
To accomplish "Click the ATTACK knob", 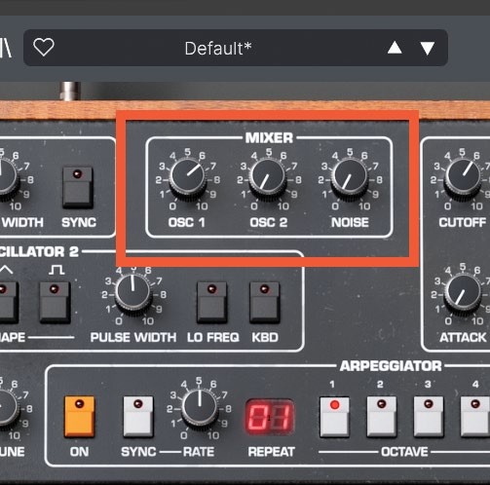I will tap(463, 294).
